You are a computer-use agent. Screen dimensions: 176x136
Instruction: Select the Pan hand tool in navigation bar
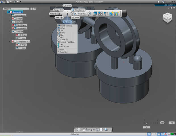(84, 130)
